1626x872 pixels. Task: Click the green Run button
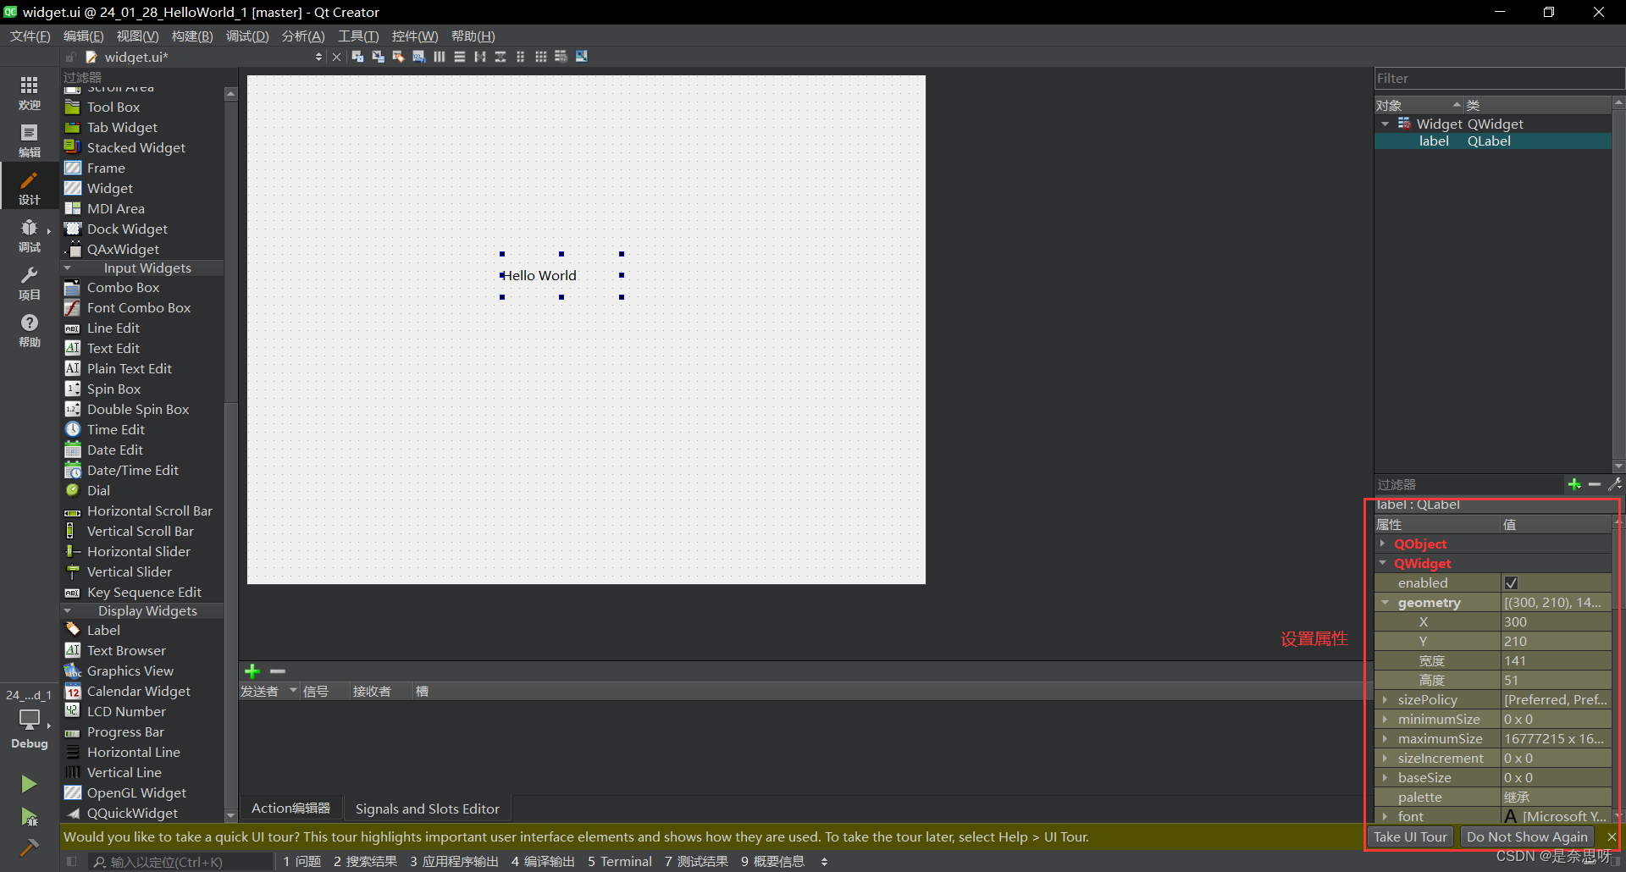(29, 784)
